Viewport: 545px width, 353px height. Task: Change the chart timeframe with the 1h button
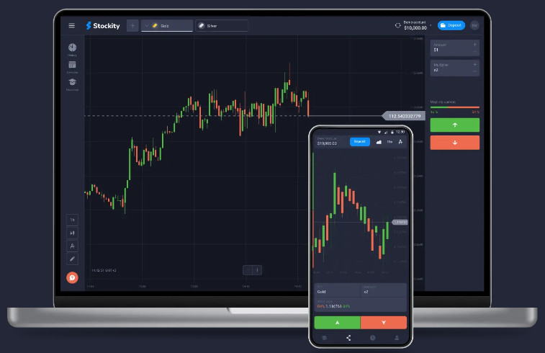(72, 220)
